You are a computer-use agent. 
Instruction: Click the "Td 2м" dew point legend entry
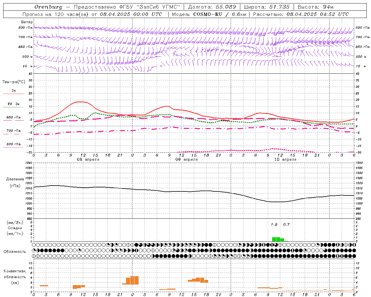tap(13, 104)
